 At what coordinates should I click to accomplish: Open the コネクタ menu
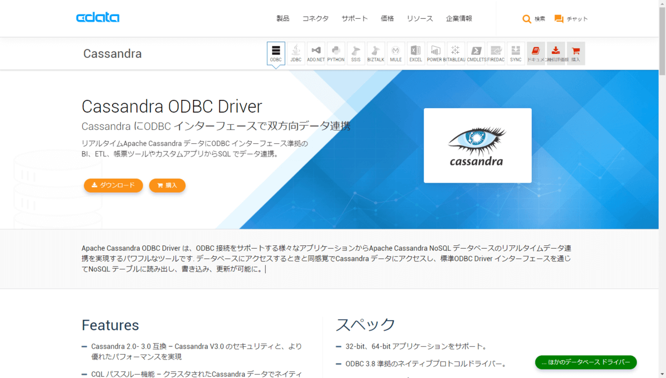[315, 18]
